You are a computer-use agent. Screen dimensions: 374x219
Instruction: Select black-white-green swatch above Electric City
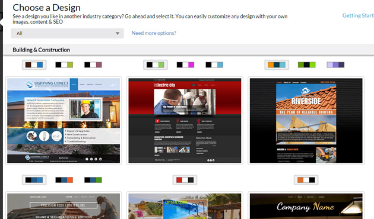tap(156, 65)
